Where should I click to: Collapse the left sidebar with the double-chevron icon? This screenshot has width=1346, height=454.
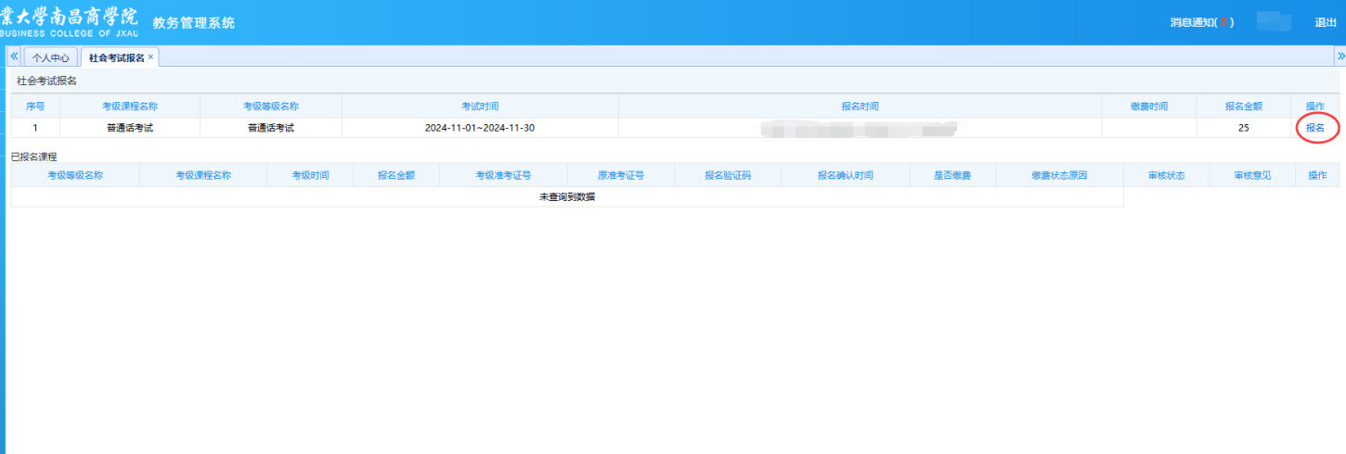coord(14,57)
